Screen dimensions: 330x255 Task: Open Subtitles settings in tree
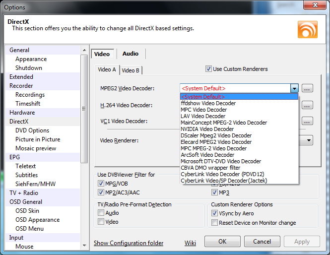pyautogui.click(x=43, y=175)
